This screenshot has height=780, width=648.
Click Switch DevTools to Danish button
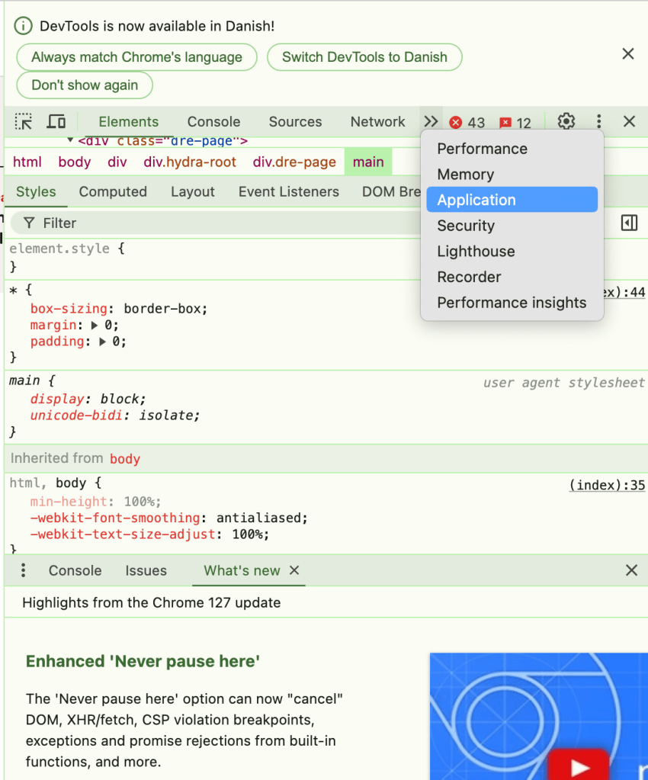tap(364, 57)
